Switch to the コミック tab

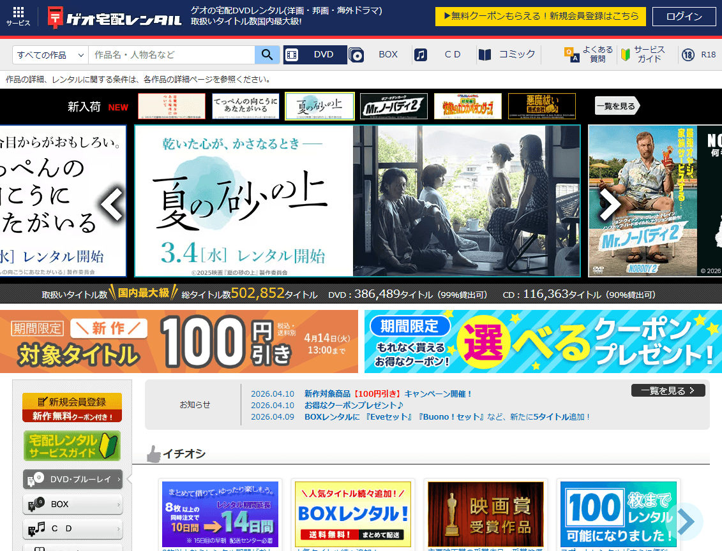[507, 55]
